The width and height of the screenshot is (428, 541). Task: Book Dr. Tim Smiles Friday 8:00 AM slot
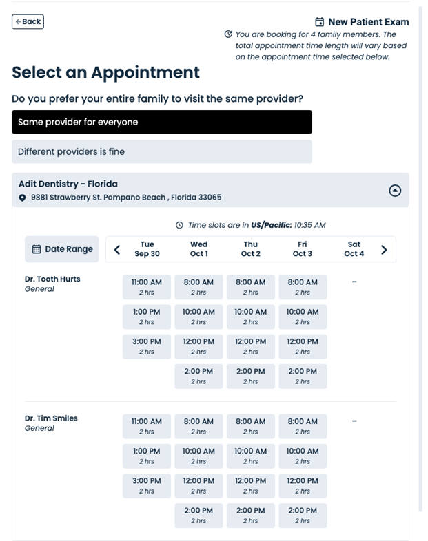[x=303, y=426]
